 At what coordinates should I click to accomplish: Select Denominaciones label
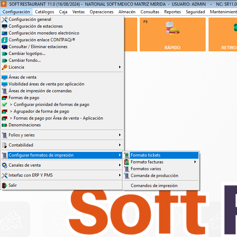(x=25, y=125)
